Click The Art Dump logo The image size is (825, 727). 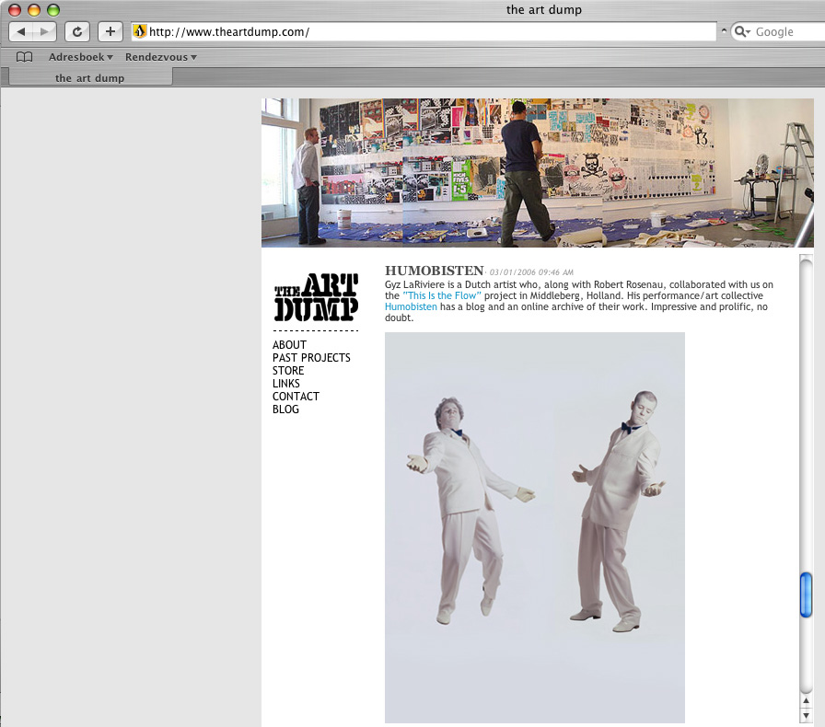coord(316,296)
